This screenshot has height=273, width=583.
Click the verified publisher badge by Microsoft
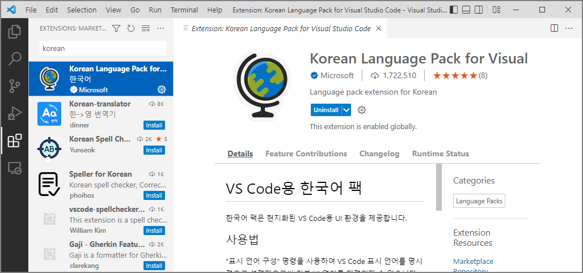(314, 76)
